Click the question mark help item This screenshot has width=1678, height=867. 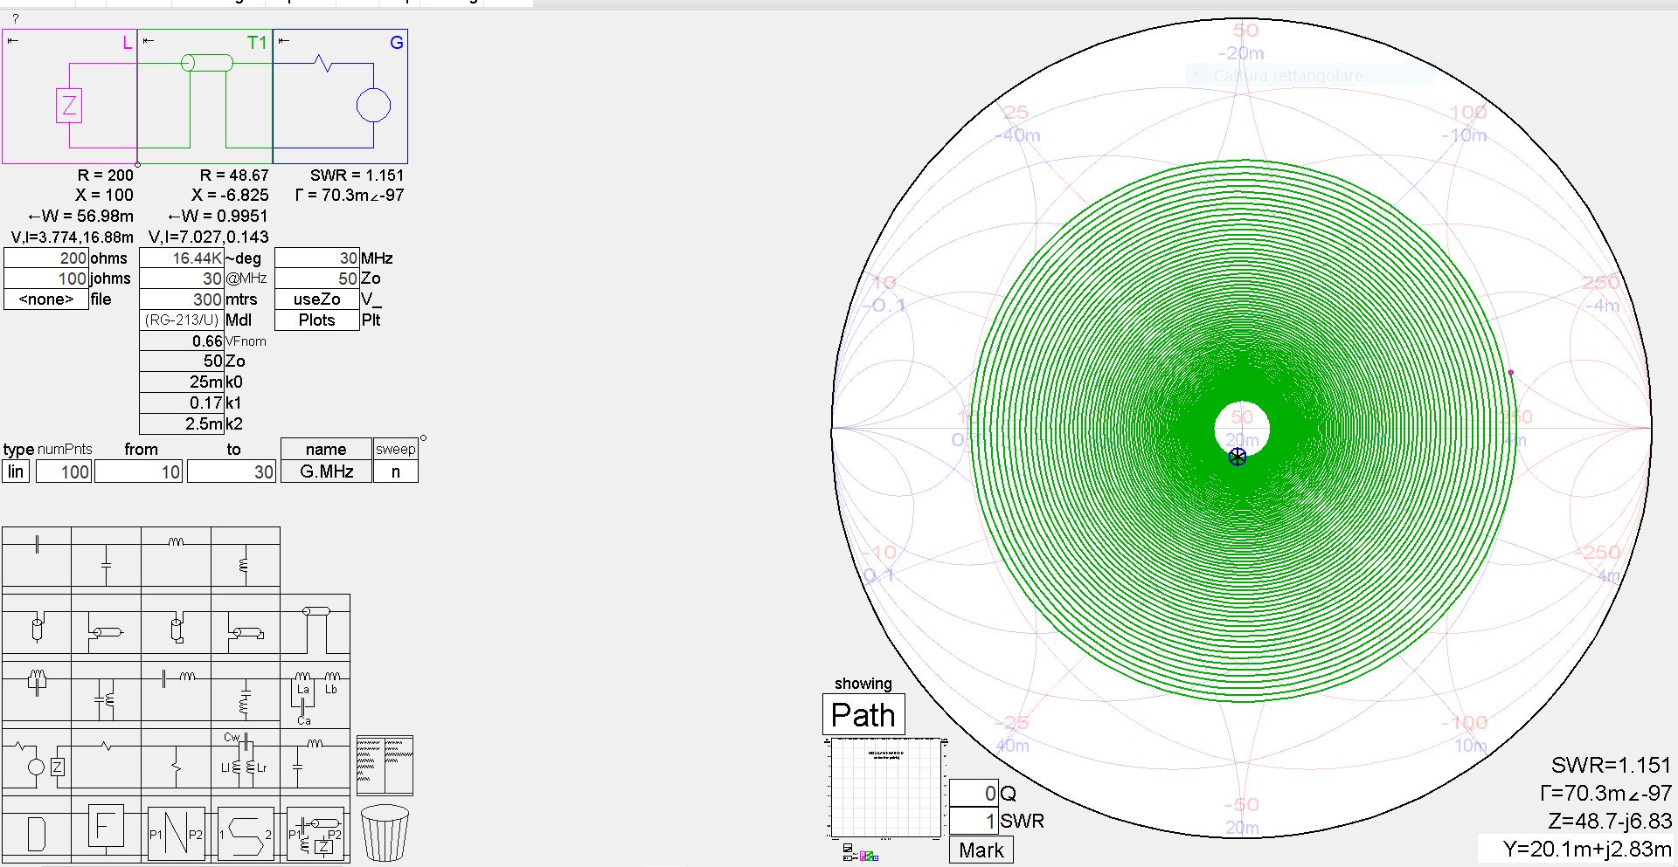(15, 18)
